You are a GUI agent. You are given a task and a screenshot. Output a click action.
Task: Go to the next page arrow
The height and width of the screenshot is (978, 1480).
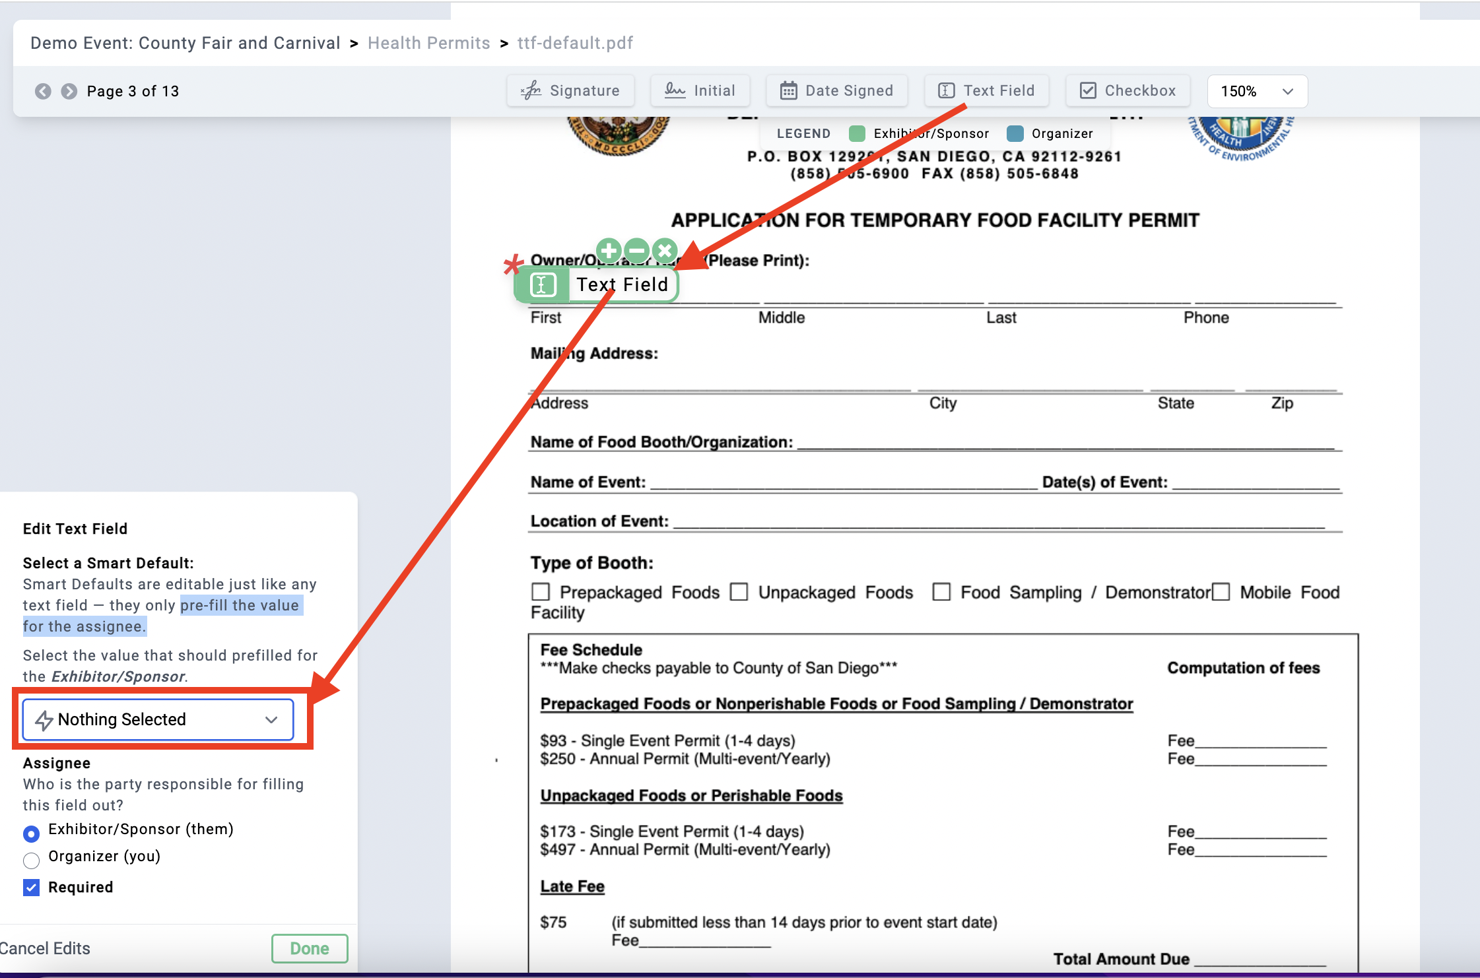click(x=69, y=91)
